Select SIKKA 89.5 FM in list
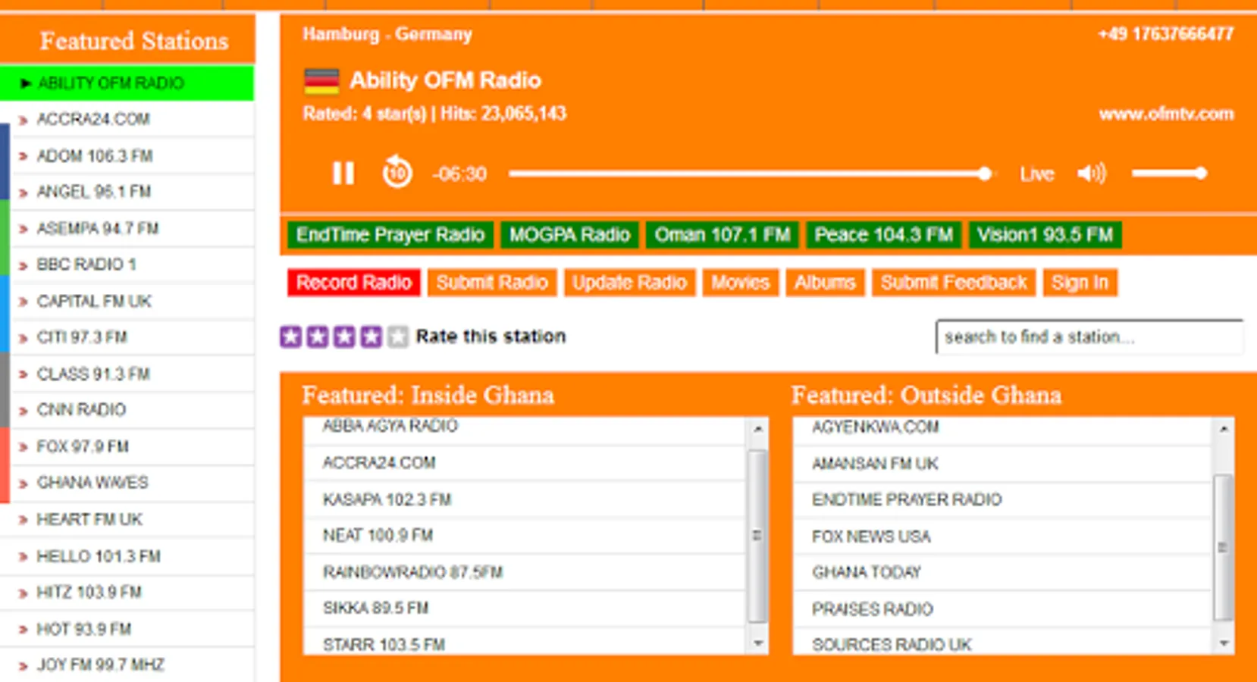Image resolution: width=1257 pixels, height=682 pixels. 525,608
